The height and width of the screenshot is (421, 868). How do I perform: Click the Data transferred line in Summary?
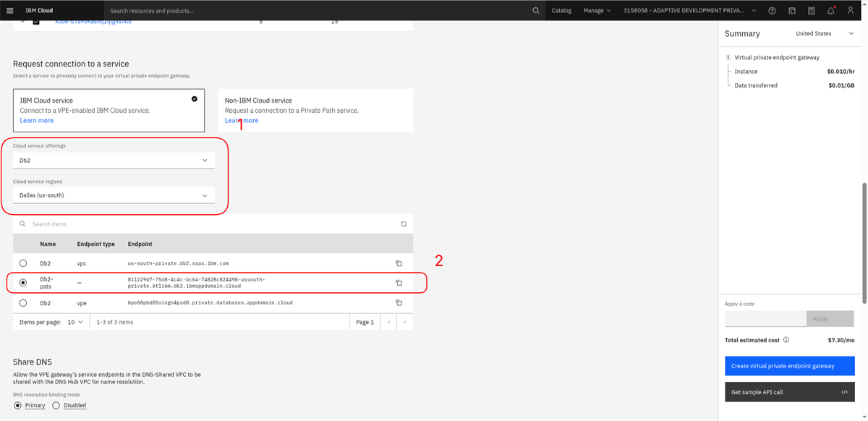coord(791,85)
